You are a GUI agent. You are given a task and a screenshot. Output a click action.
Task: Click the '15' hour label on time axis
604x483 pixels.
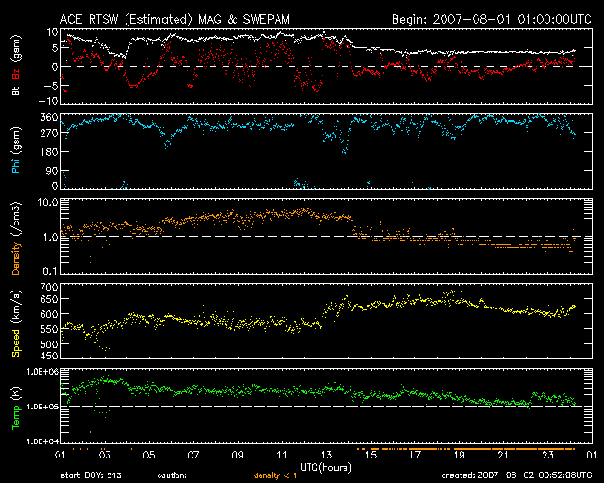tap(371, 455)
